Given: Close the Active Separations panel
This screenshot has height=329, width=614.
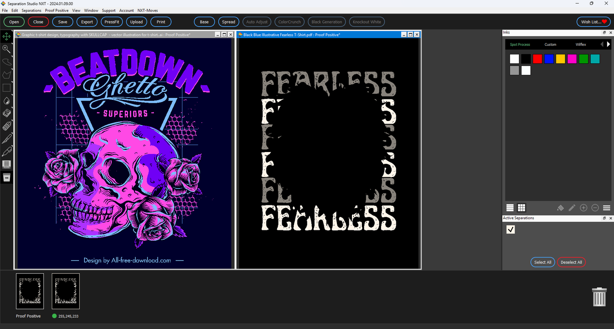Looking at the screenshot, I should coord(611,218).
